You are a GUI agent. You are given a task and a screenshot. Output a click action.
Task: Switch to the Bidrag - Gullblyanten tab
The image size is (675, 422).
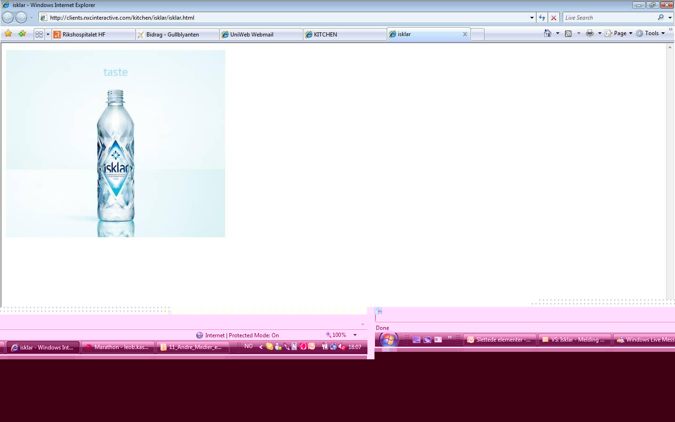[x=177, y=34]
